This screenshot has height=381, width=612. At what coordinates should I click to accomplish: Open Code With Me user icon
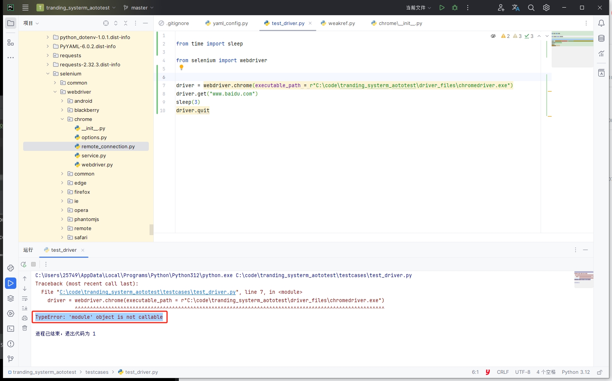point(501,8)
